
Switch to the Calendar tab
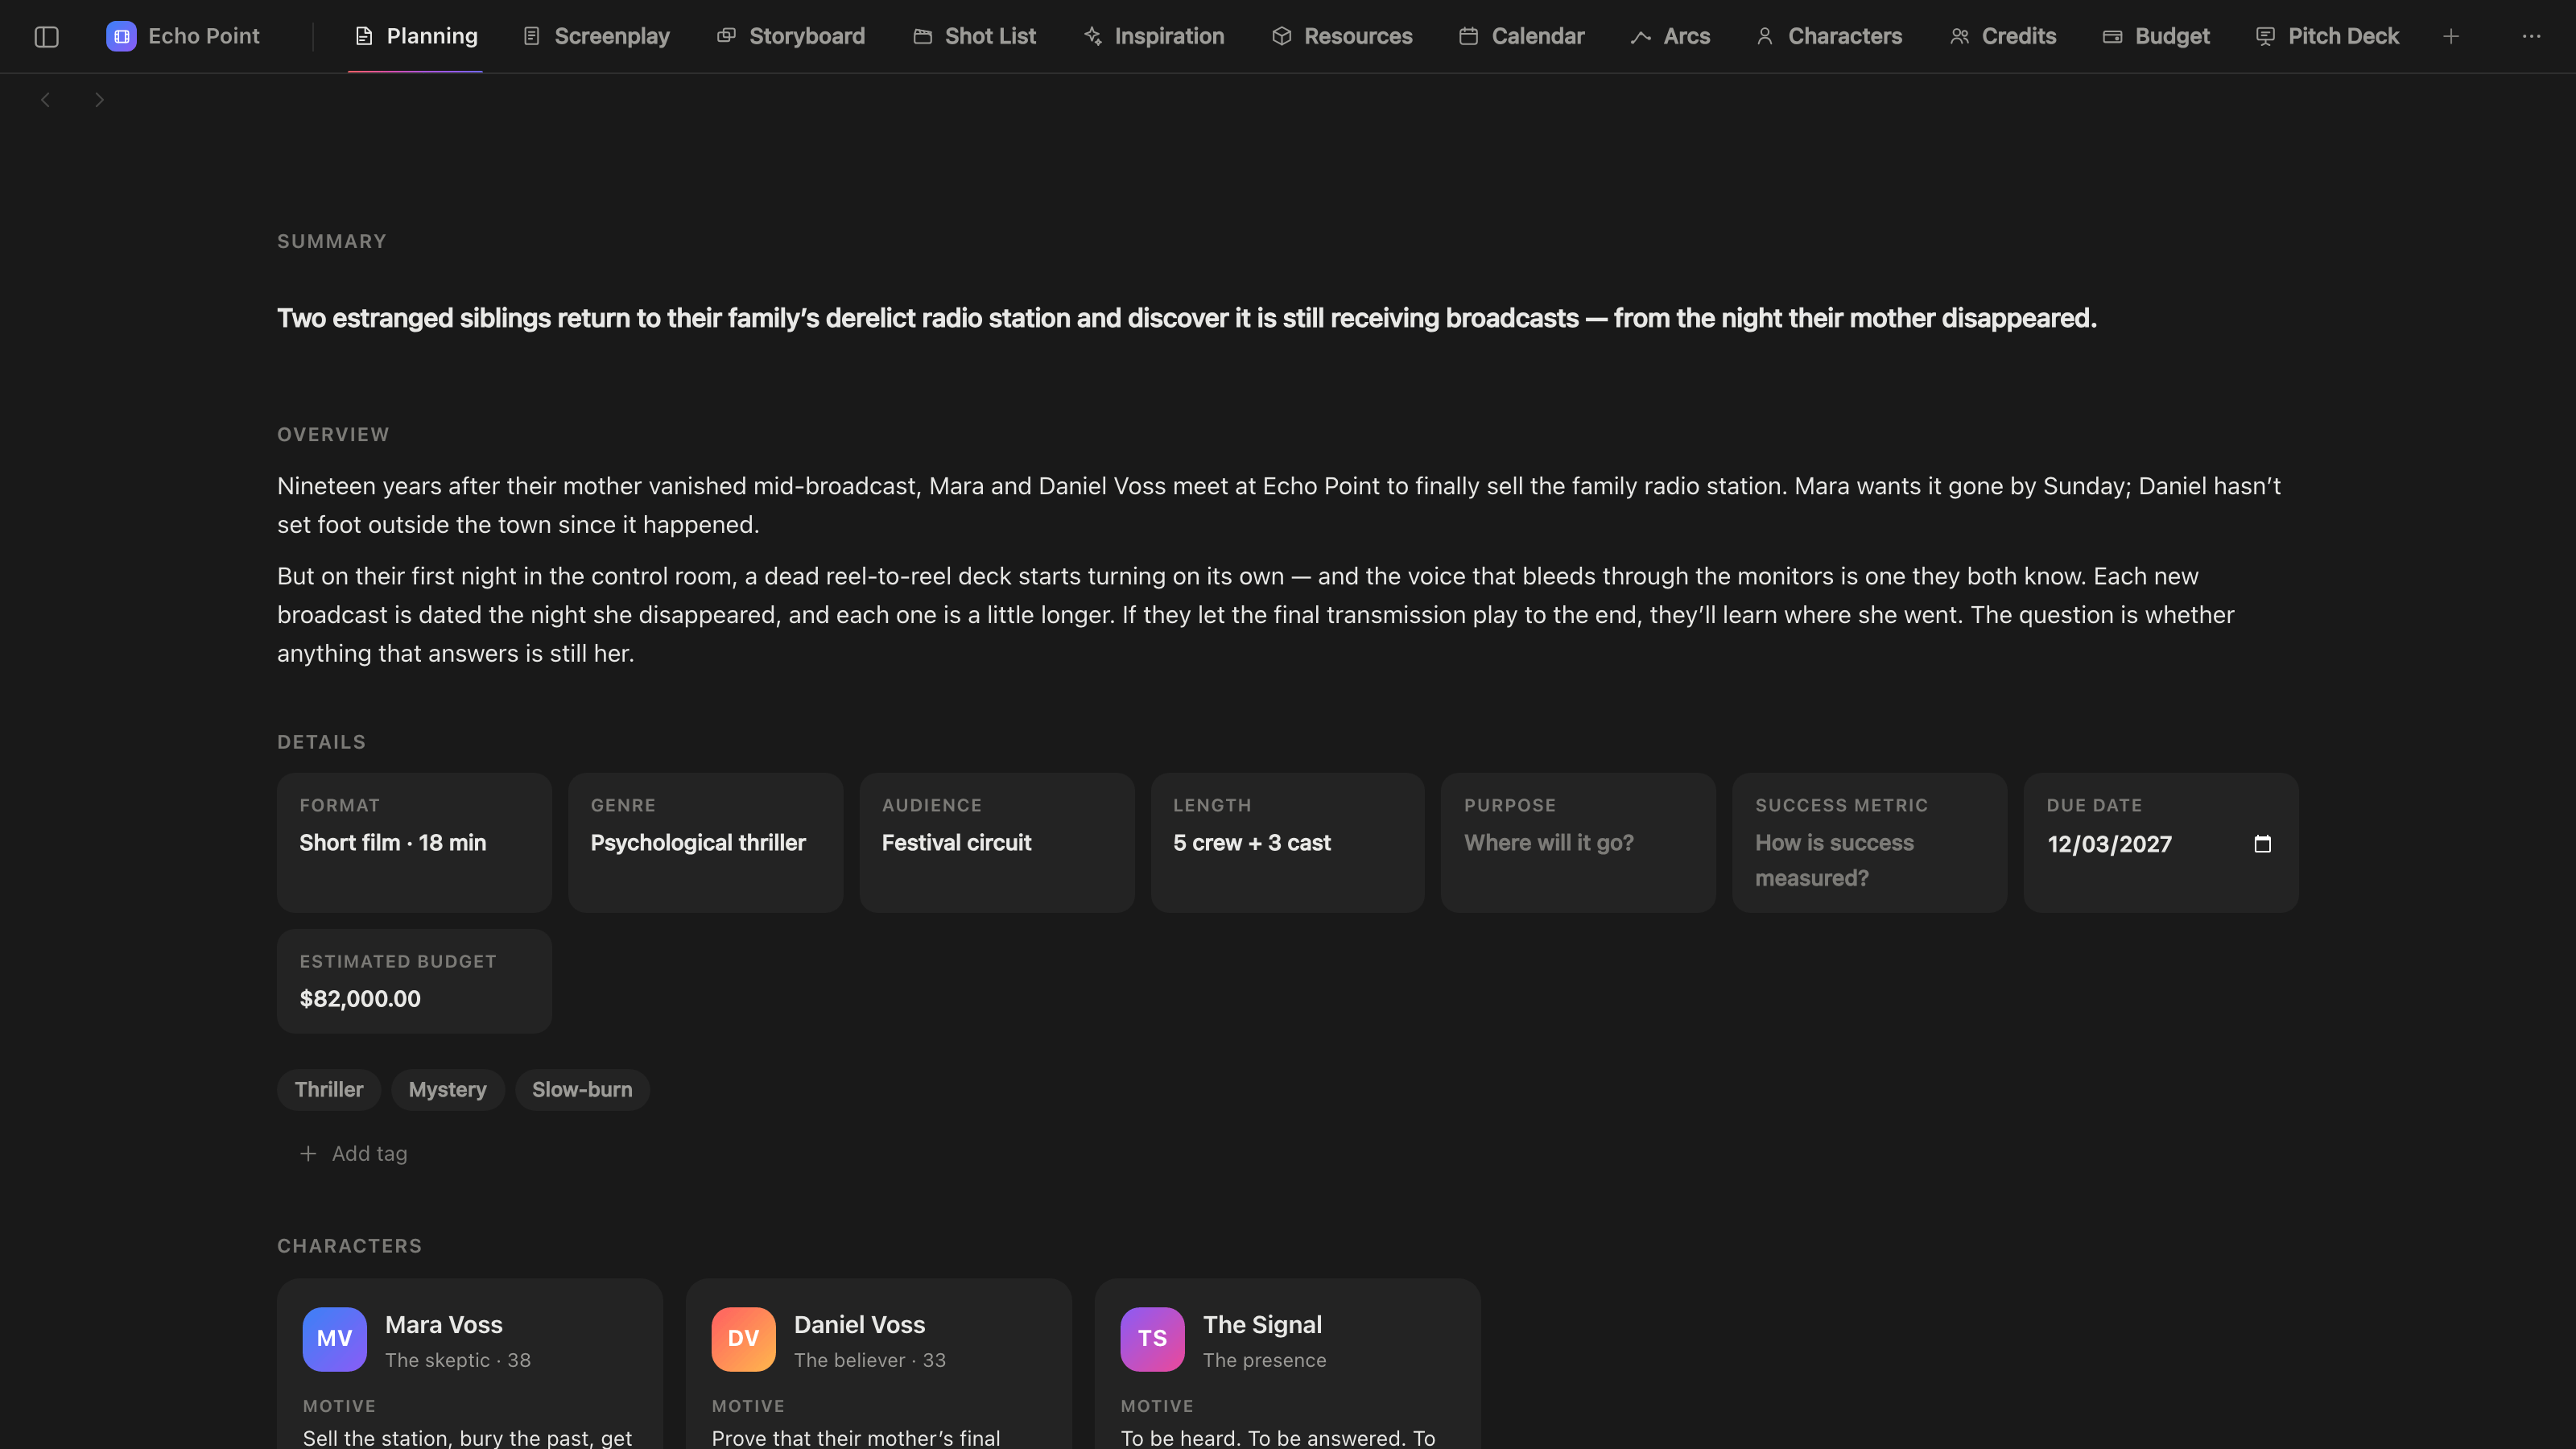tap(1521, 37)
